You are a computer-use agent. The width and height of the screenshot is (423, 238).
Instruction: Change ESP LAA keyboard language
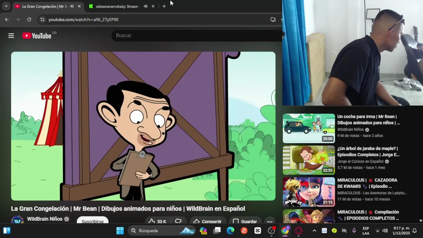[366, 231]
